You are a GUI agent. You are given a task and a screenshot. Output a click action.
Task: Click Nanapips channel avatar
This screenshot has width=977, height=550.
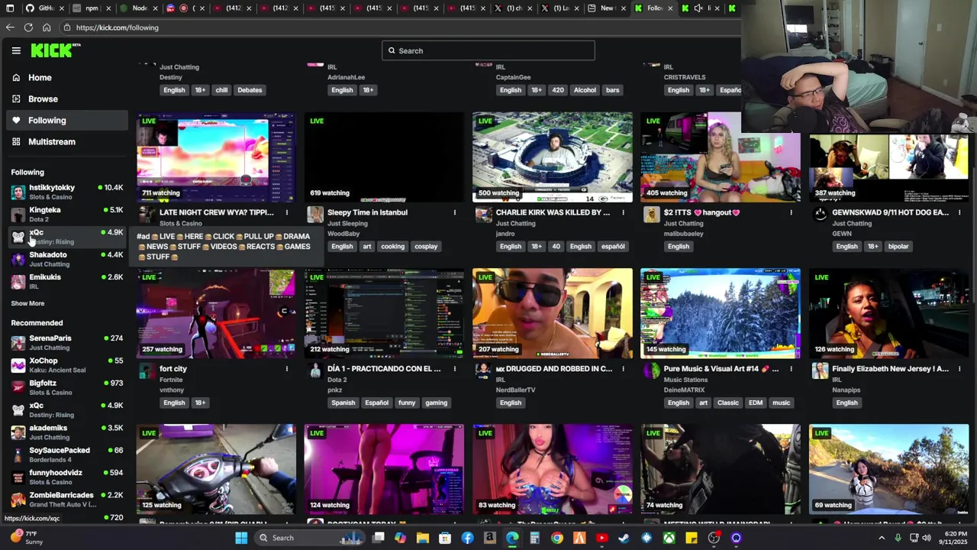pos(820,371)
